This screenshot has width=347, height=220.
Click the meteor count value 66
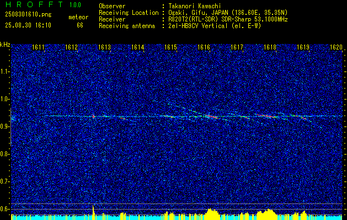pos(80,25)
